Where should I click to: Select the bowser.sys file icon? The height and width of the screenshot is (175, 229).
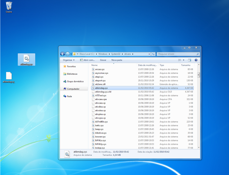pyautogui.click(x=93, y=137)
